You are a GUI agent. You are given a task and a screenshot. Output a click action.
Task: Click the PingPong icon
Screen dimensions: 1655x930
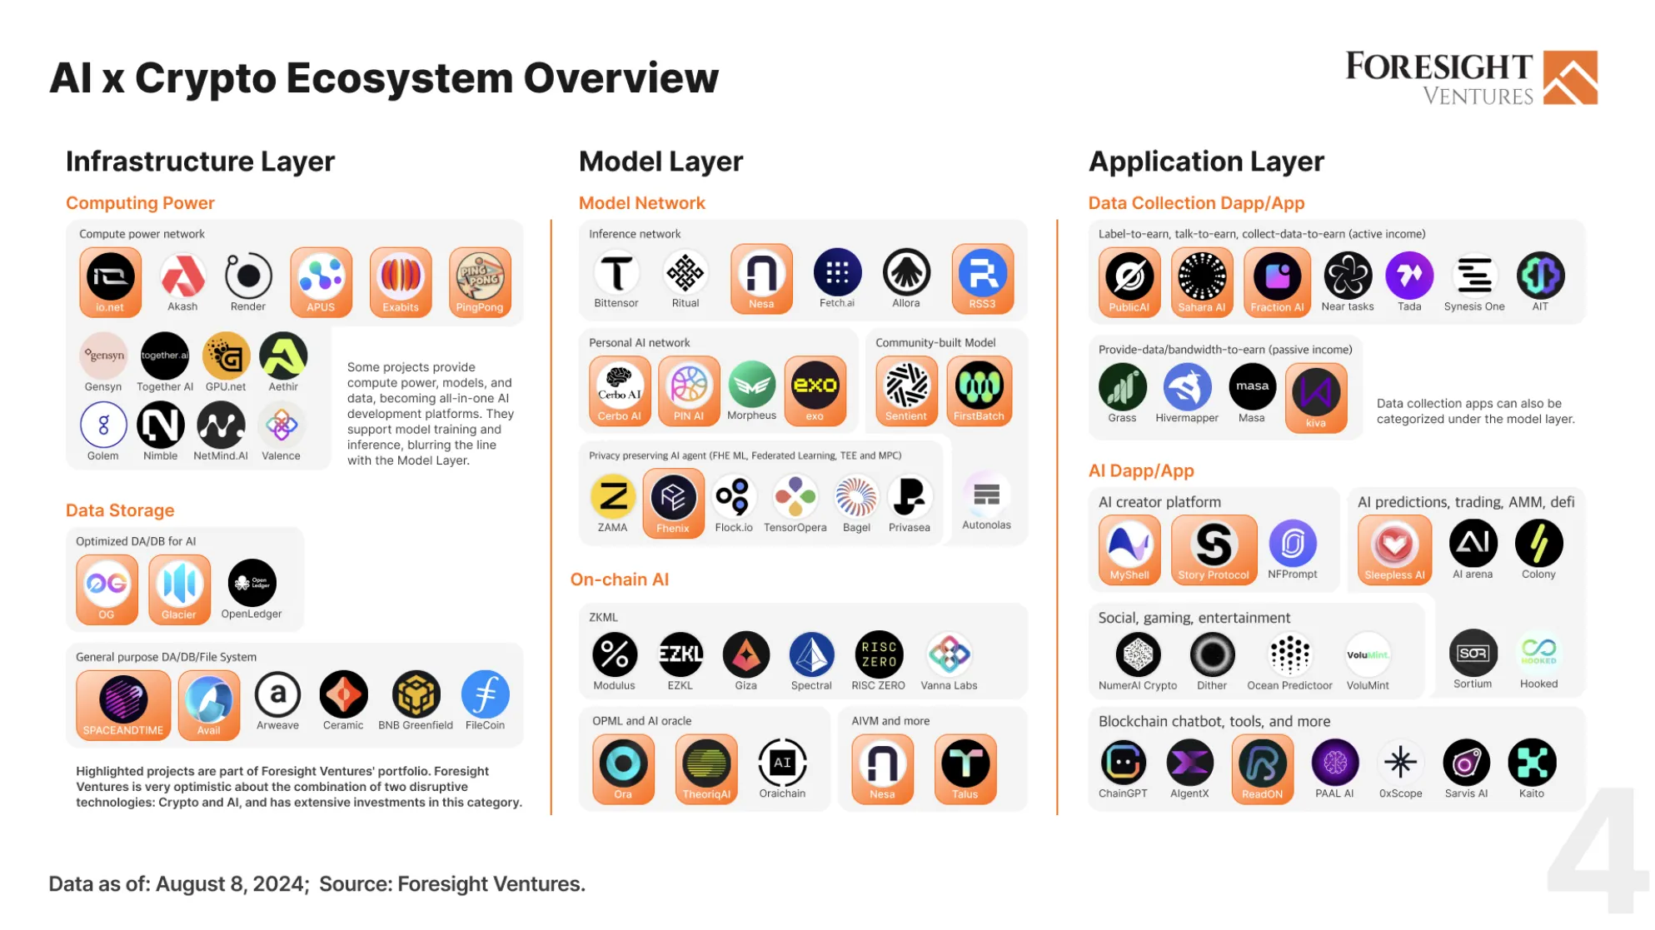pyautogui.click(x=480, y=276)
